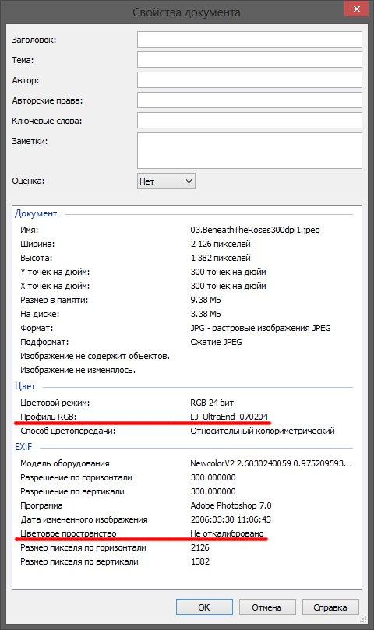
Task: Click the value Относительный колориметрический
Action: 263,431
